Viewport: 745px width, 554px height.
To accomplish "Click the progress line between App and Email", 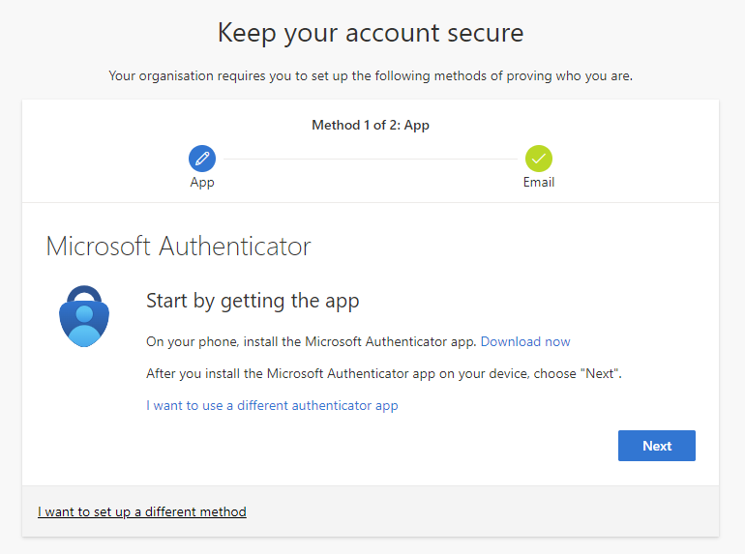I will pyautogui.click(x=371, y=159).
